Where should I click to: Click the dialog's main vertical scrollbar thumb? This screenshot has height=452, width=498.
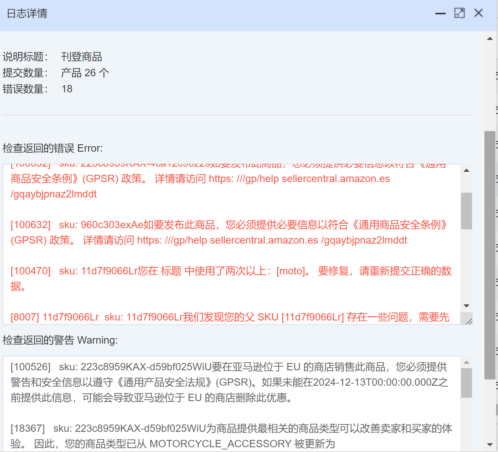click(490, 255)
